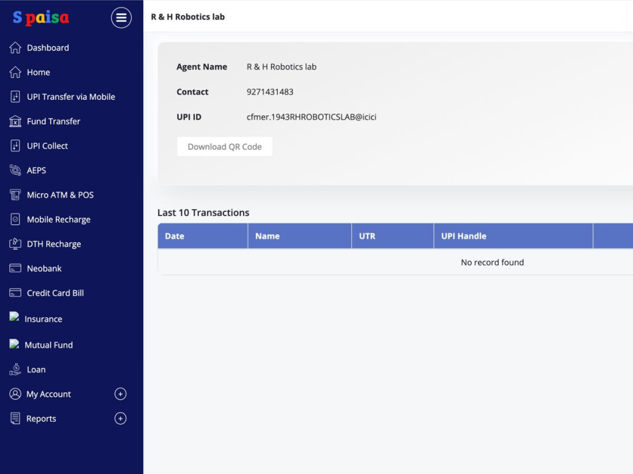
Task: Click the Reports document icon
Action: (15, 418)
